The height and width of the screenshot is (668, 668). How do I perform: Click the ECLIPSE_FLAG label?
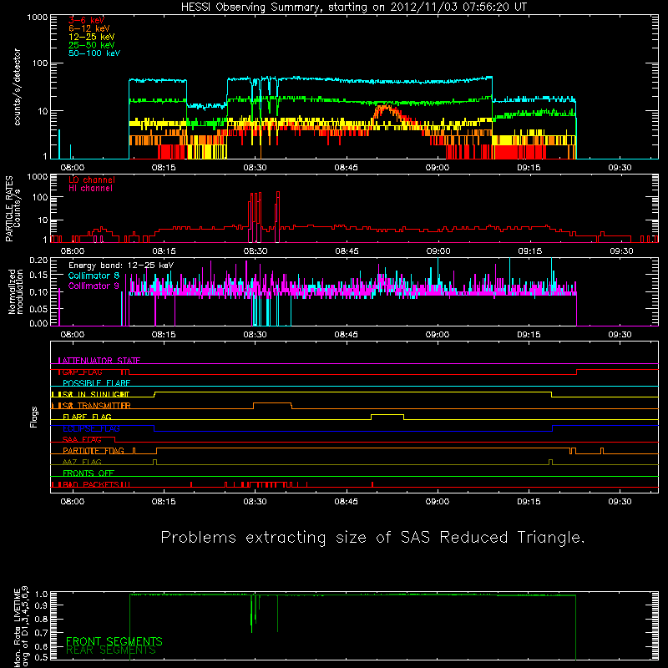91,428
